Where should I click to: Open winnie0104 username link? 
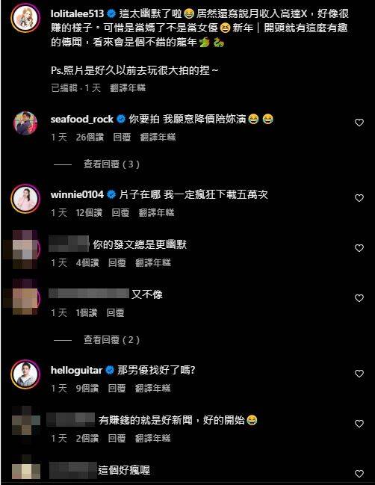(77, 194)
